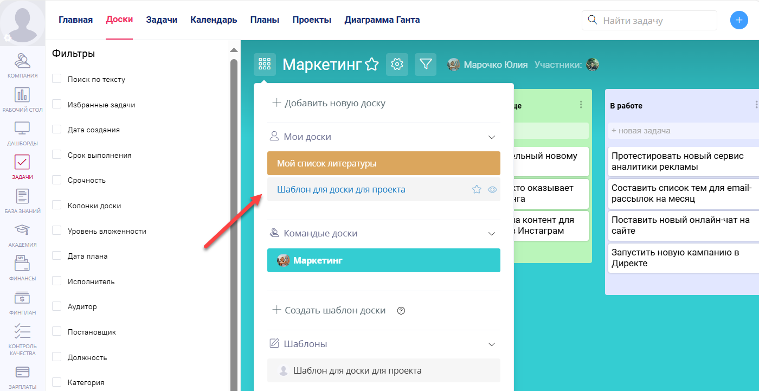Collapse the Командные доски section
This screenshot has height=391, width=759.
pos(491,233)
